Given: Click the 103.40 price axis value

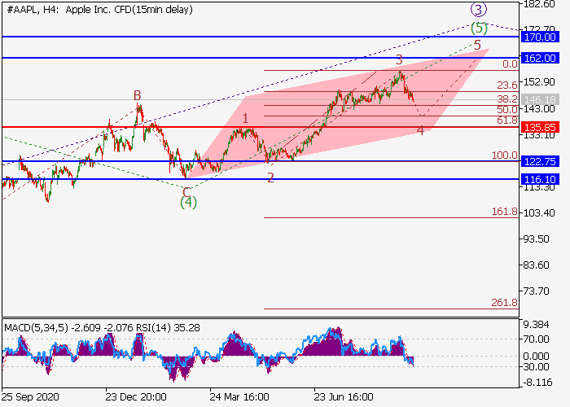Looking at the screenshot, I should point(539,213).
